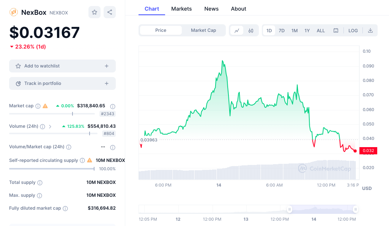Expand Volume (24h) chevron arrow
Image resolution: width=389 pixels, height=226 pixels.
coord(50,127)
